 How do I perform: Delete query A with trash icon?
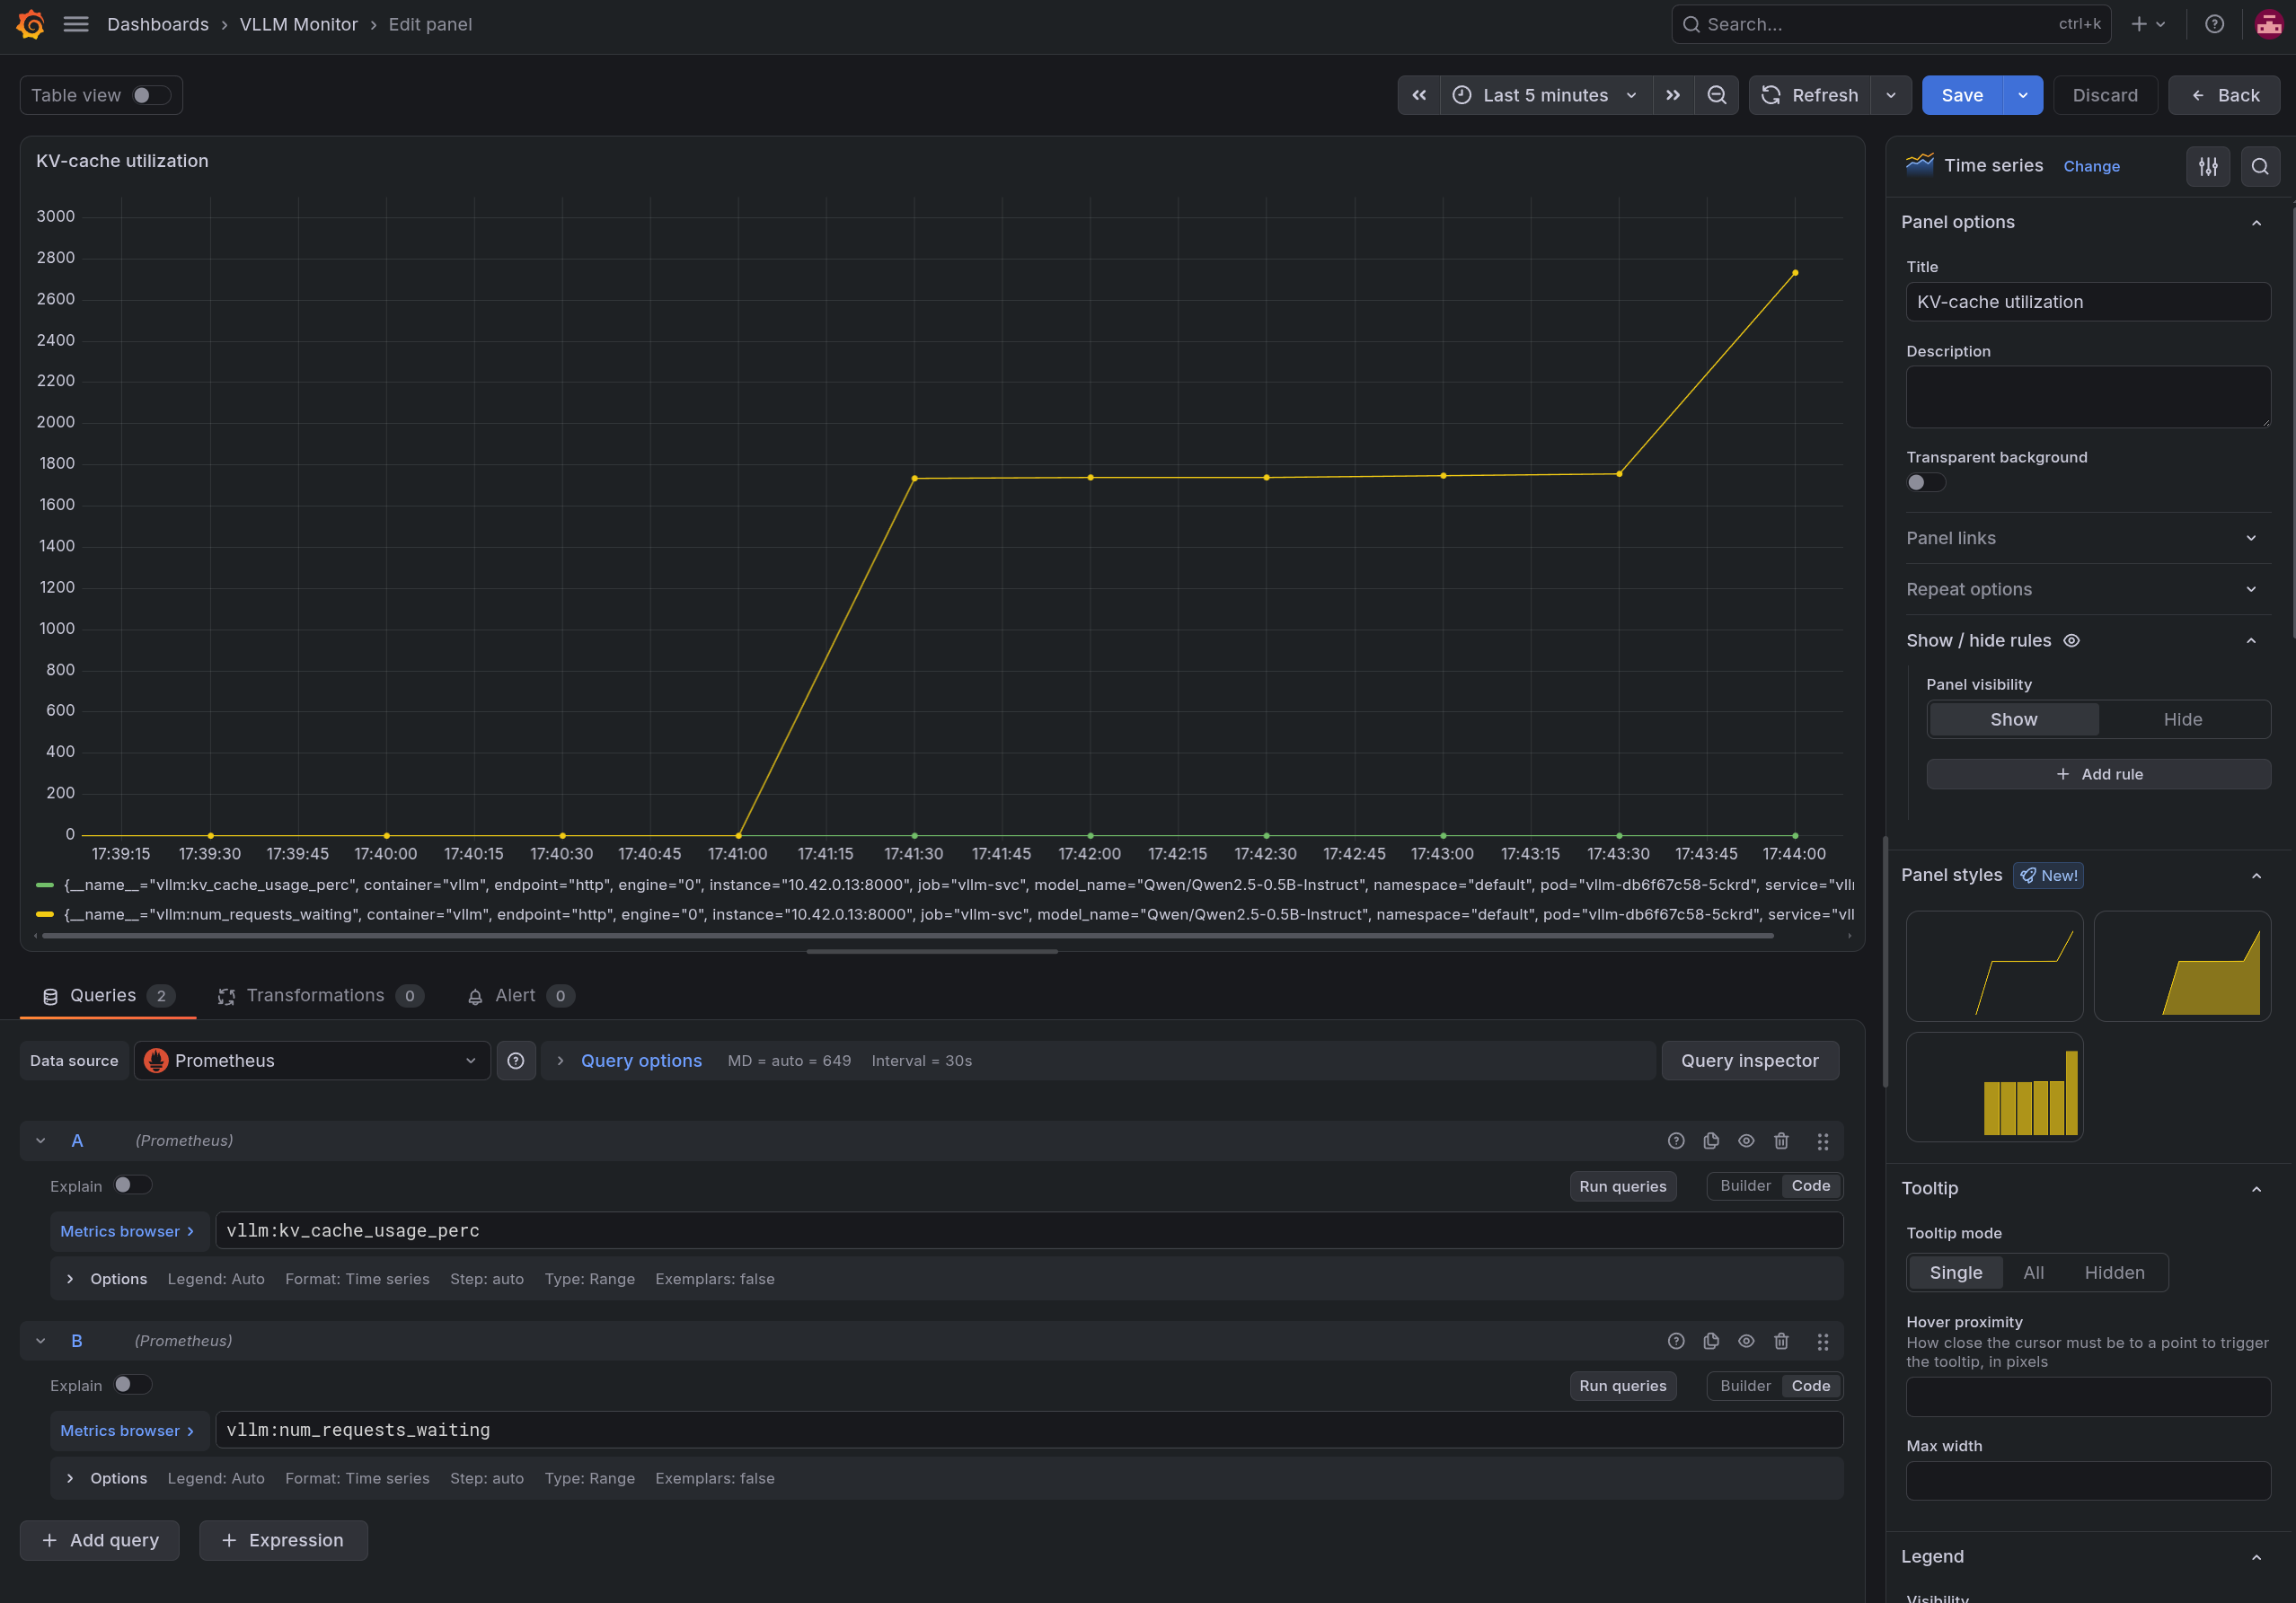(1781, 1141)
